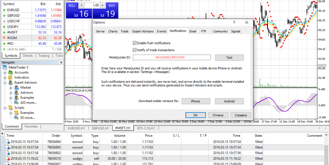Open the Expert Advisors options tab
Screen dimensions: 330x165
point(143,31)
